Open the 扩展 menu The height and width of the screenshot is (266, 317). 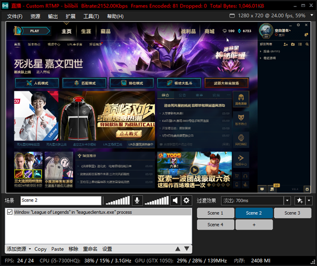pyautogui.click(x=70, y=17)
